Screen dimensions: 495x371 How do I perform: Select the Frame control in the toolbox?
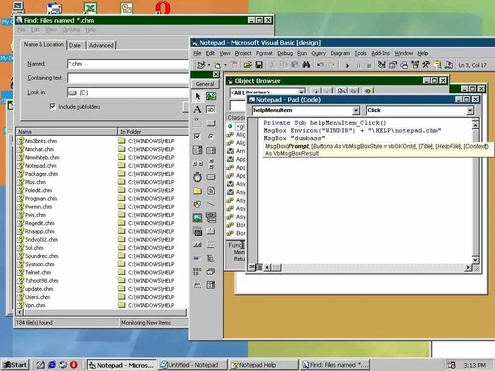(x=197, y=123)
